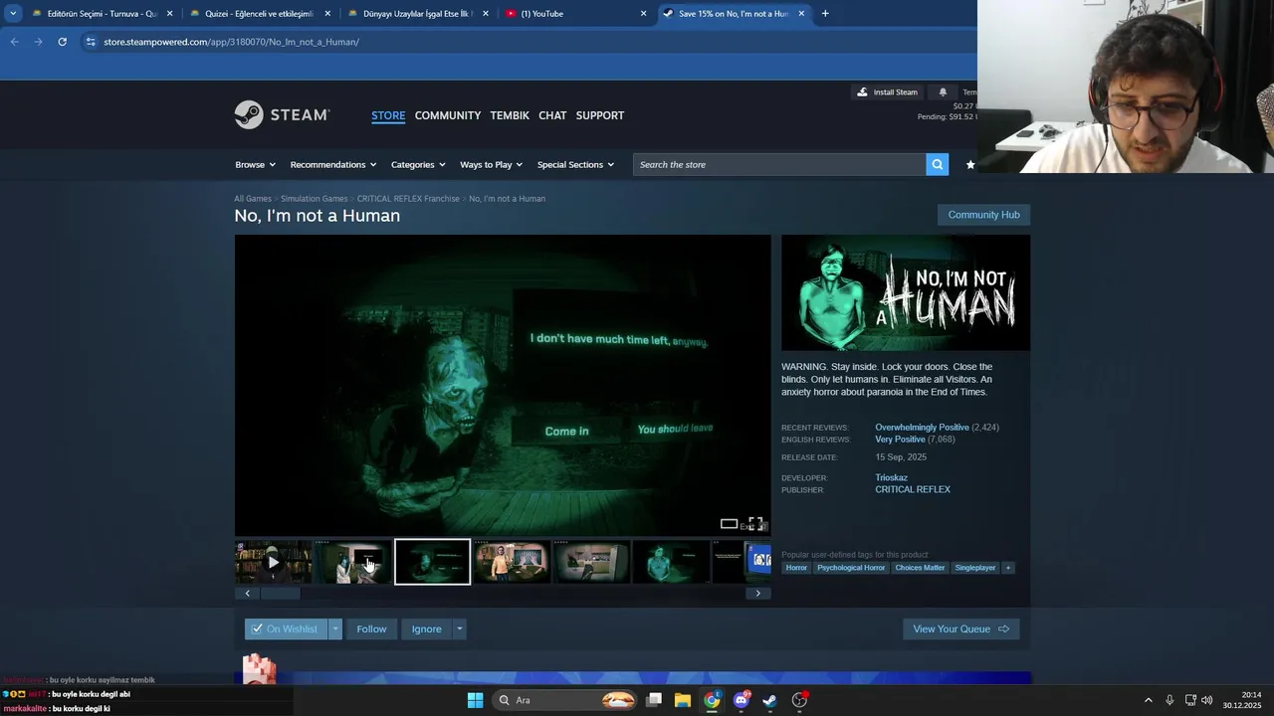1274x716 pixels.
Task: Click the wishlist star icon beside search
Action: click(x=970, y=165)
